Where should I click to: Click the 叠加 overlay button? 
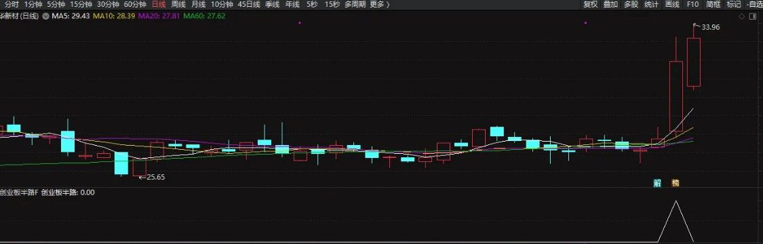click(x=610, y=4)
